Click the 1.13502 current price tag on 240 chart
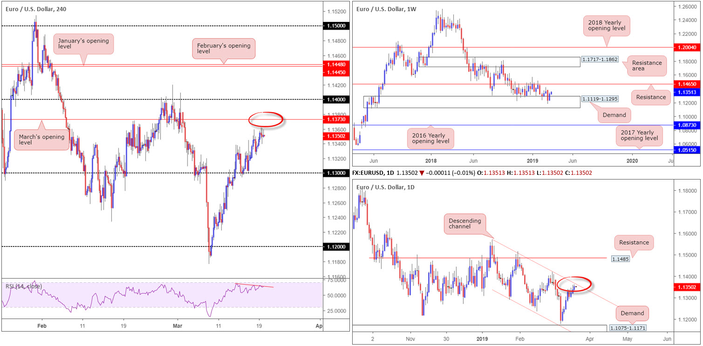703x346 pixels. point(337,136)
